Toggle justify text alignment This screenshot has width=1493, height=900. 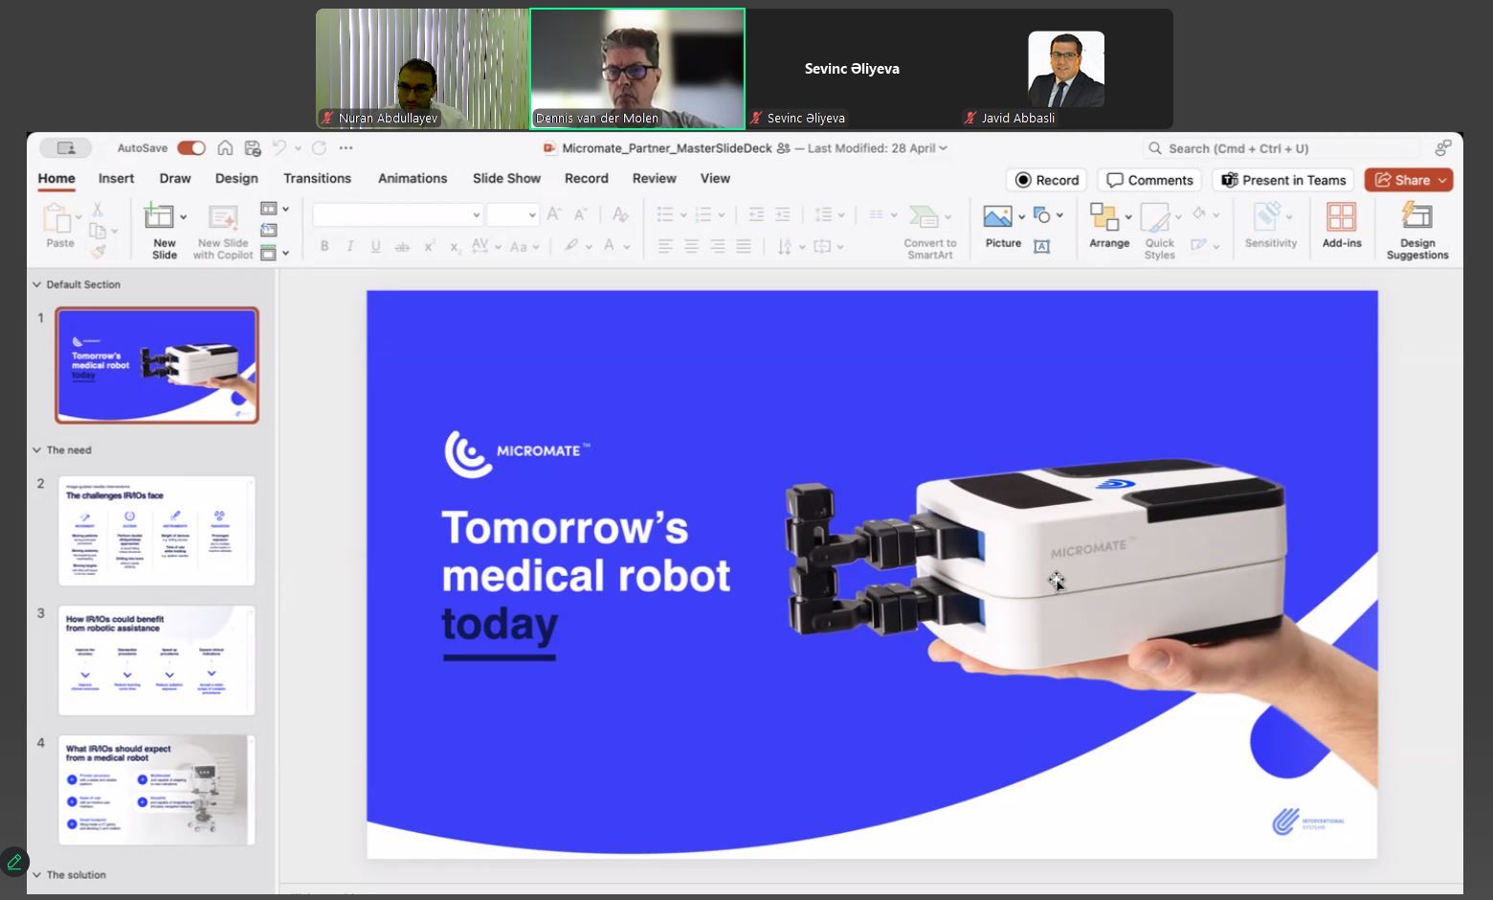point(744,247)
